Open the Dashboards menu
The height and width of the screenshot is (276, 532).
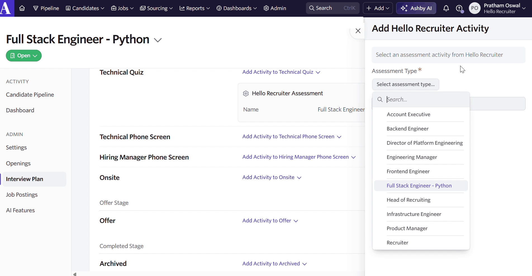pyautogui.click(x=237, y=8)
